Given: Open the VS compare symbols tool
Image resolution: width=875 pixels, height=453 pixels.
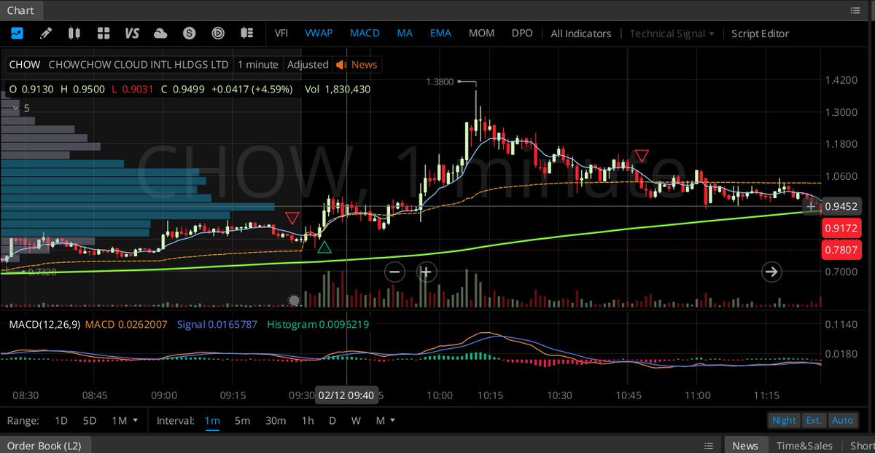Looking at the screenshot, I should tap(132, 33).
